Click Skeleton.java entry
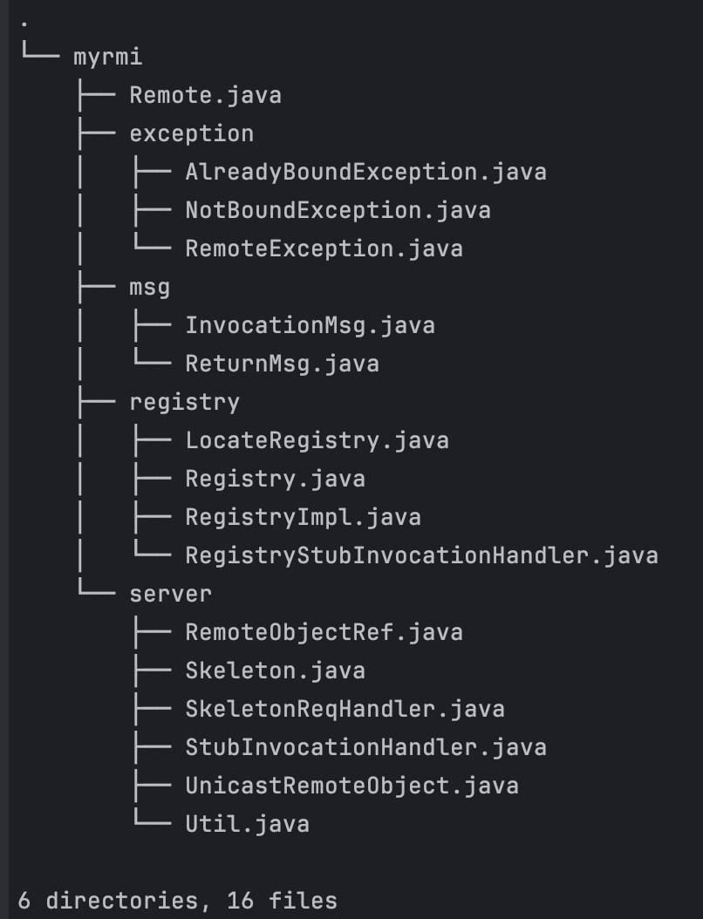Screen dimensions: 703x919 click(x=275, y=671)
